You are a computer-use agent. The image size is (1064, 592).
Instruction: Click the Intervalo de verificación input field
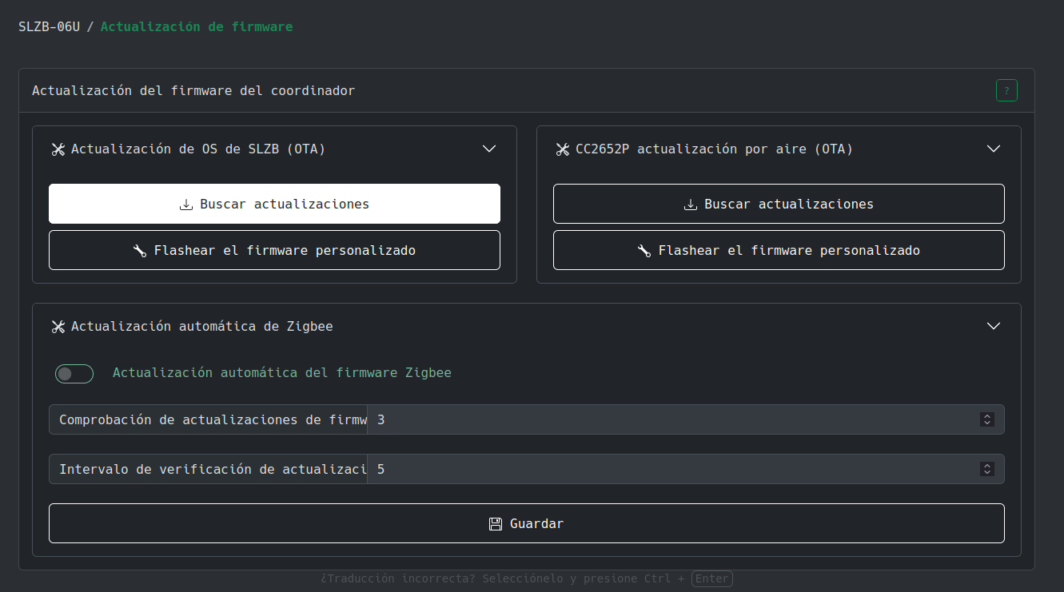tap(671, 469)
